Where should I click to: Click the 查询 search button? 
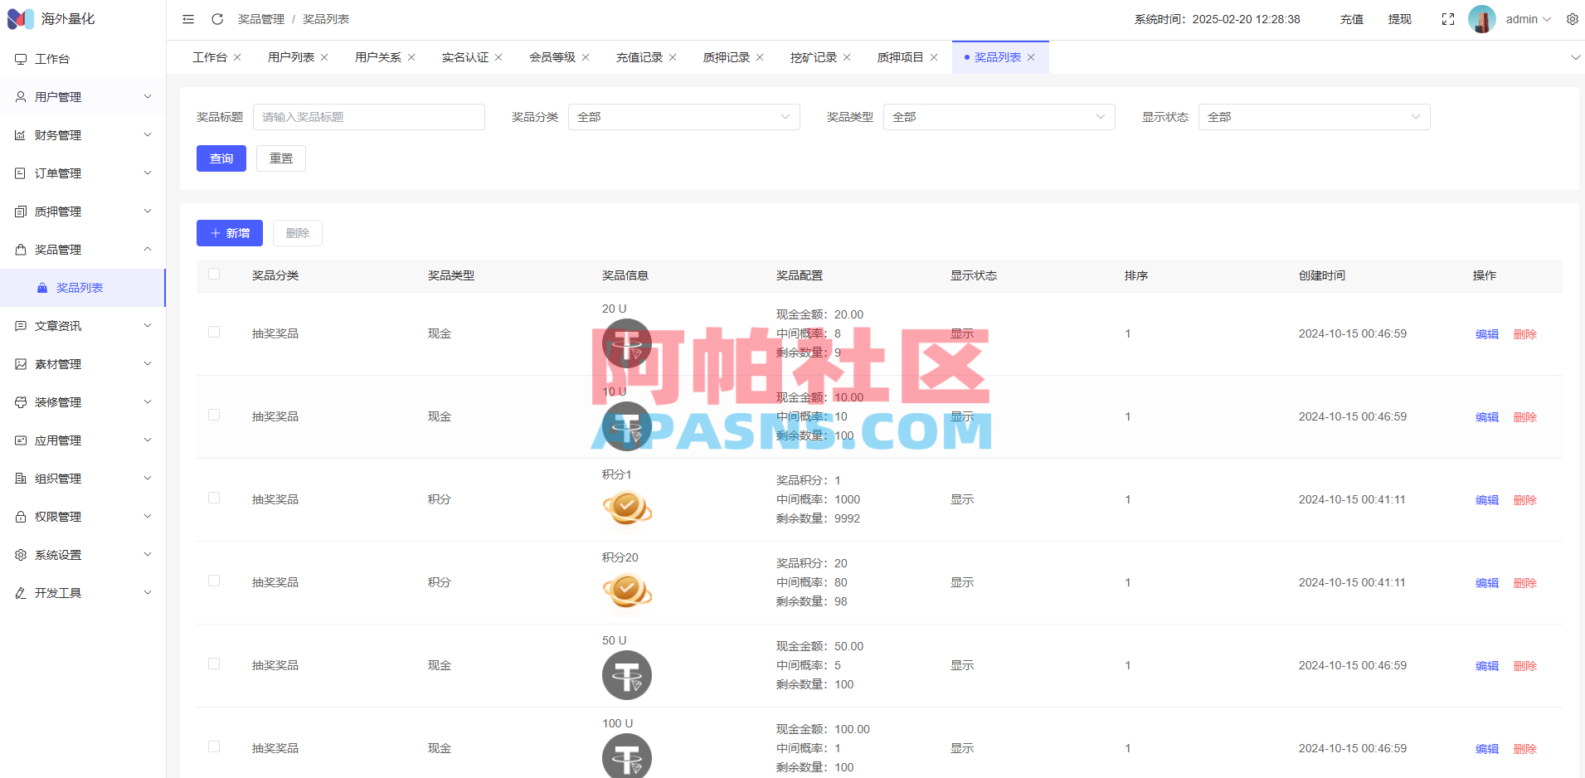click(221, 158)
